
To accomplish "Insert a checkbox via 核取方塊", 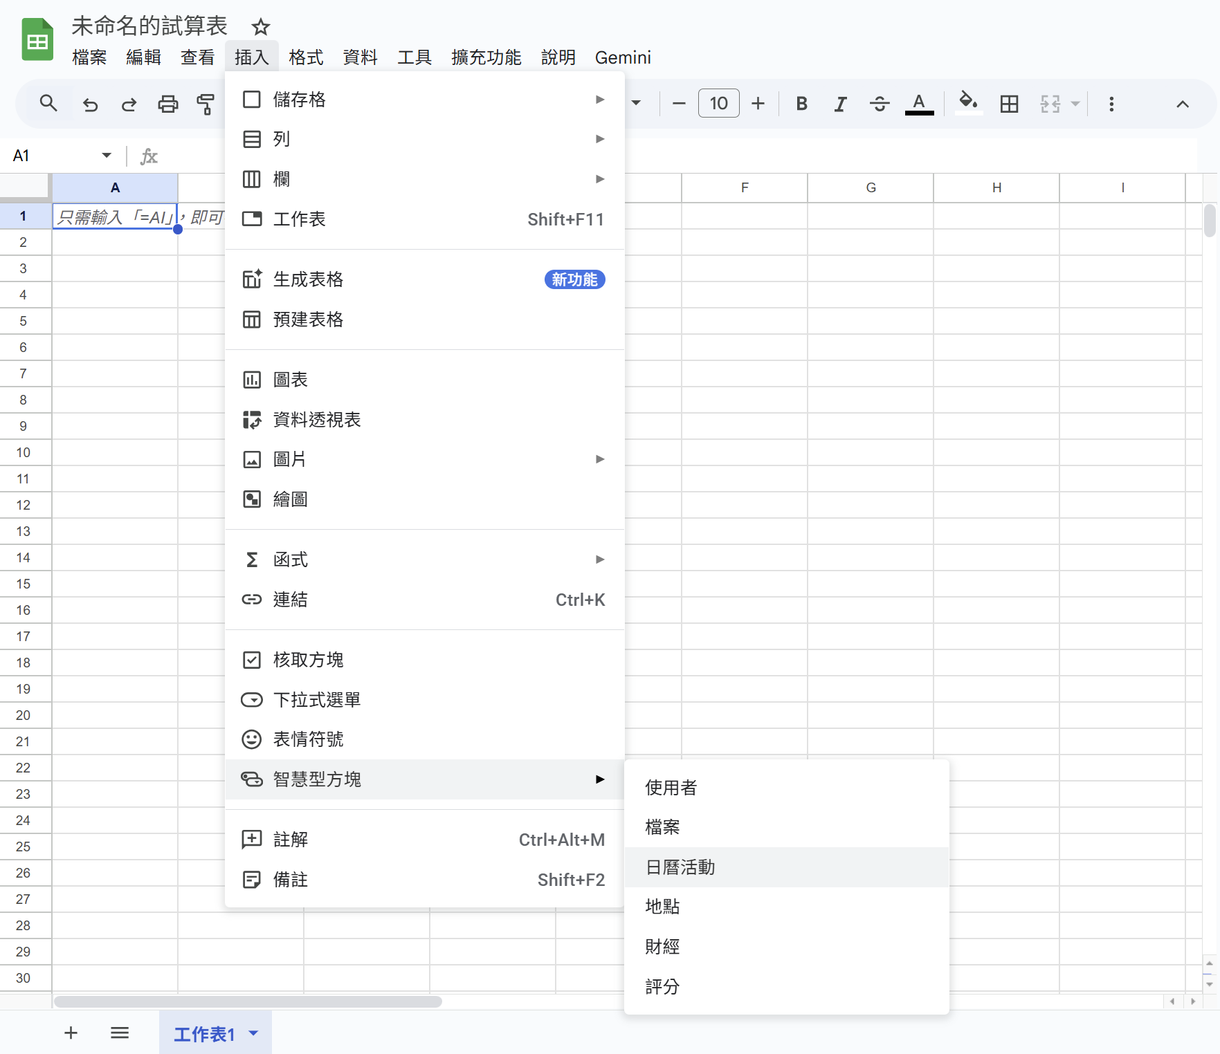I will pos(308,660).
